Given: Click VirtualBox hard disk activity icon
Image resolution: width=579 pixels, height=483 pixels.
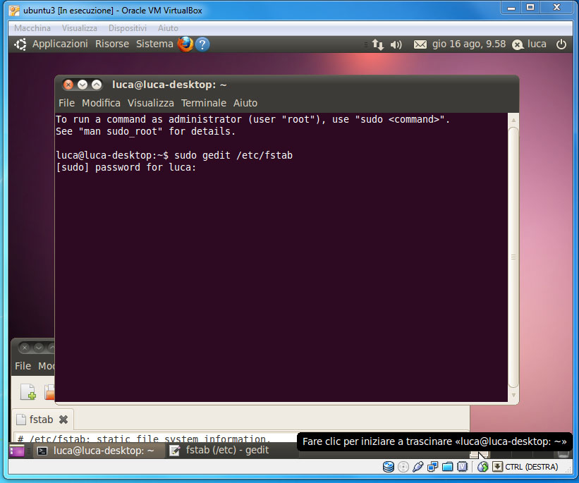Looking at the screenshot, I should click(x=389, y=467).
